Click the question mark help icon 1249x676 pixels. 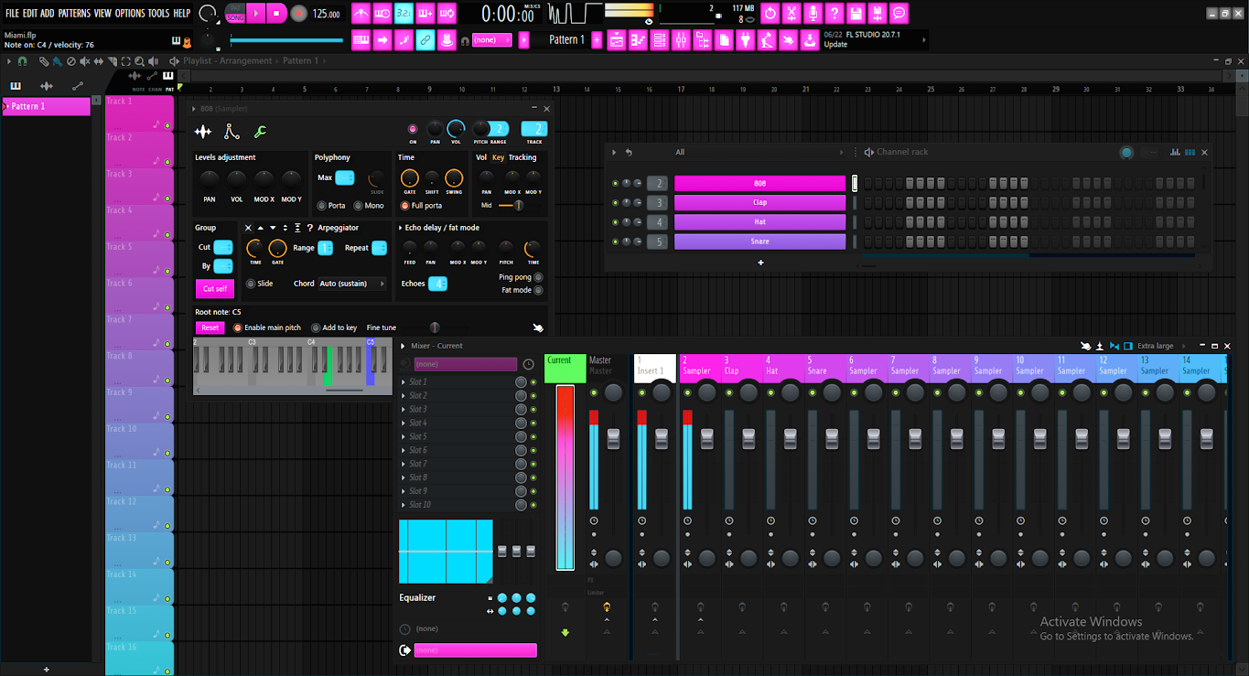[834, 14]
